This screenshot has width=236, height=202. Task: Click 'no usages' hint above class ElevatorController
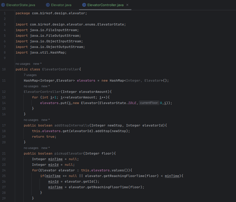pos(23,64)
